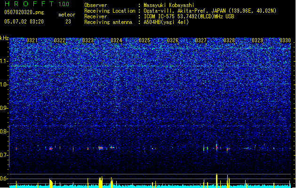This screenshot has height=188, width=296.
Task: Click the kHz axis unit label
Action: (x=4, y=38)
